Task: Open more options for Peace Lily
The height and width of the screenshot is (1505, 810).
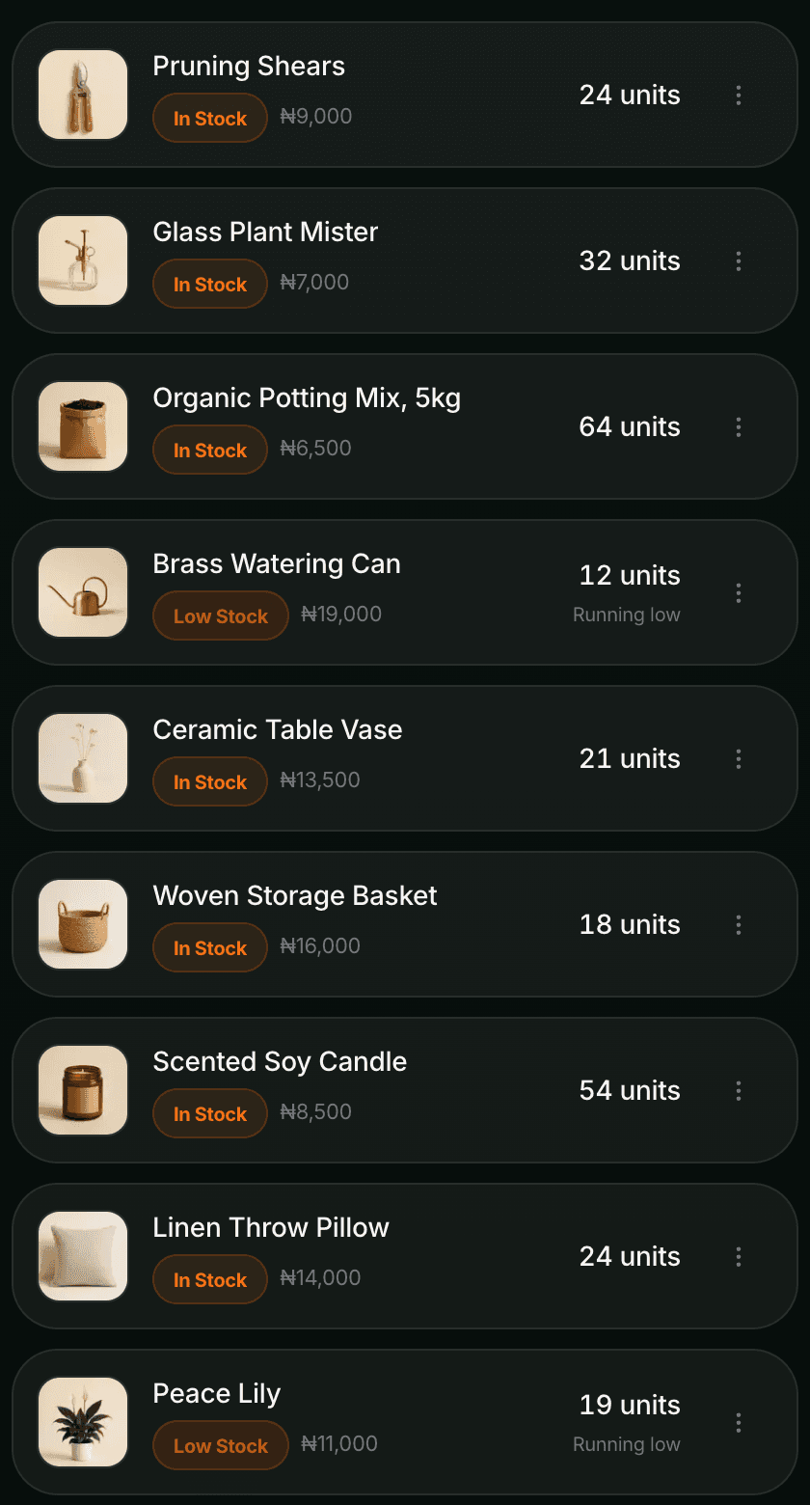Action: coord(739,1422)
